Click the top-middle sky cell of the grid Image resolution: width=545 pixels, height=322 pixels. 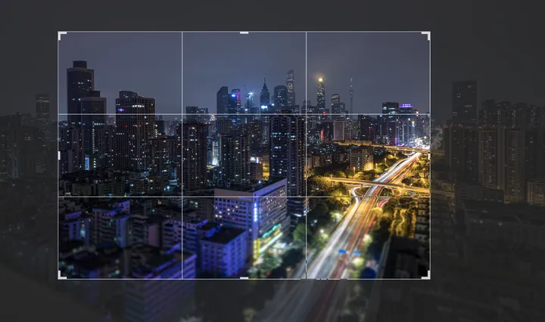click(244, 73)
